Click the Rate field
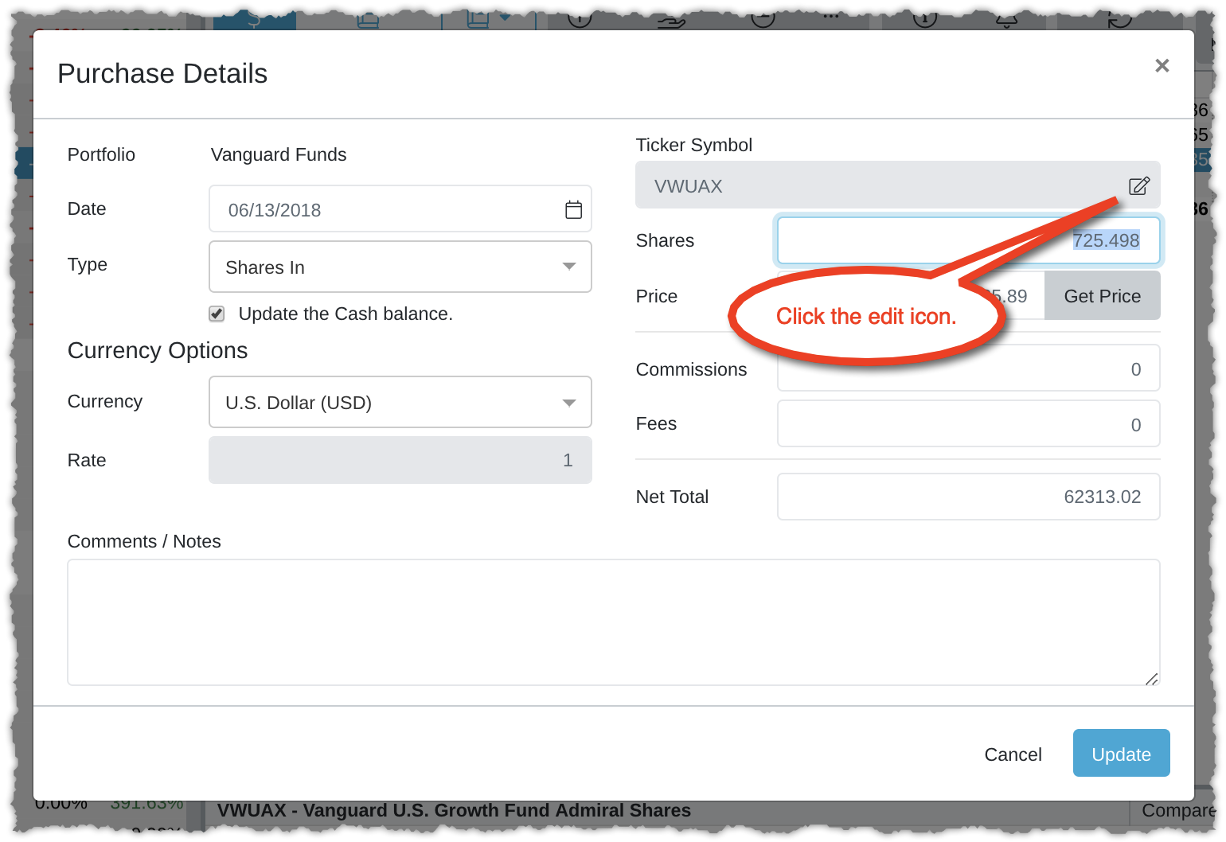1226x842 pixels. pos(400,460)
